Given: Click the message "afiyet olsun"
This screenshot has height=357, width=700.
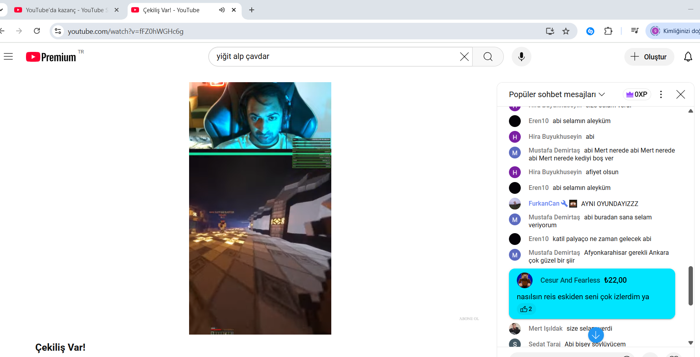Looking at the screenshot, I should tap(602, 172).
